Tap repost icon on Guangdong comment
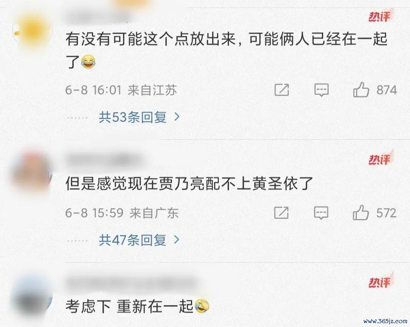 tap(281, 212)
